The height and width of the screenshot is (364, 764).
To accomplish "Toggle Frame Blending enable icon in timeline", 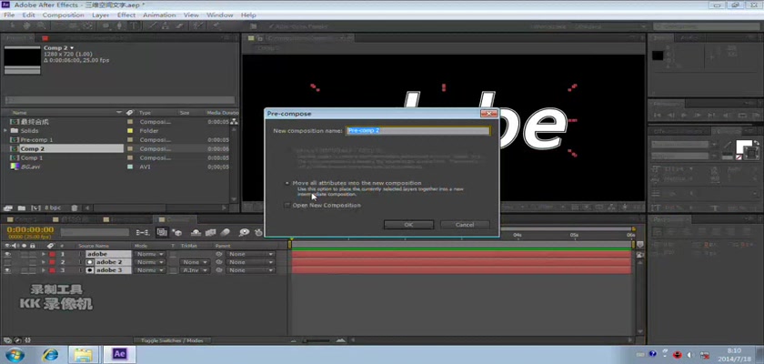I will point(211,233).
